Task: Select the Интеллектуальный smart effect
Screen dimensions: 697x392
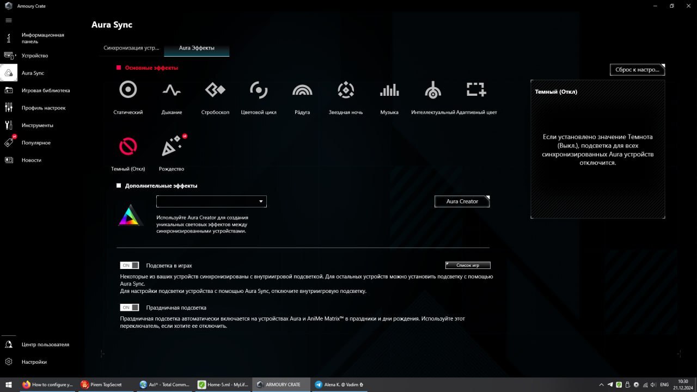Action: click(x=433, y=90)
